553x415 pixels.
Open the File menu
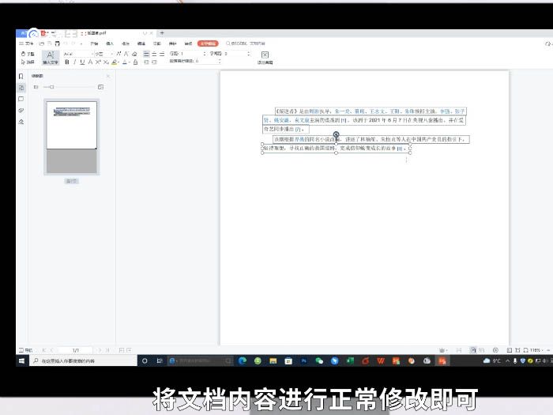pyautogui.click(x=26, y=43)
